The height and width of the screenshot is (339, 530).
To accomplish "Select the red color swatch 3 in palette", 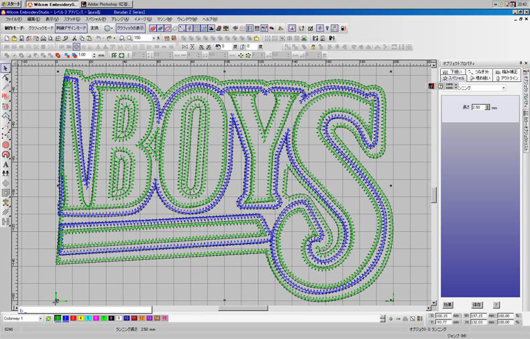I will point(72,319).
